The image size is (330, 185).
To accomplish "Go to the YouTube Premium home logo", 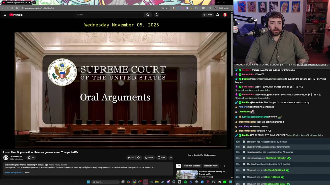I will [16, 15].
